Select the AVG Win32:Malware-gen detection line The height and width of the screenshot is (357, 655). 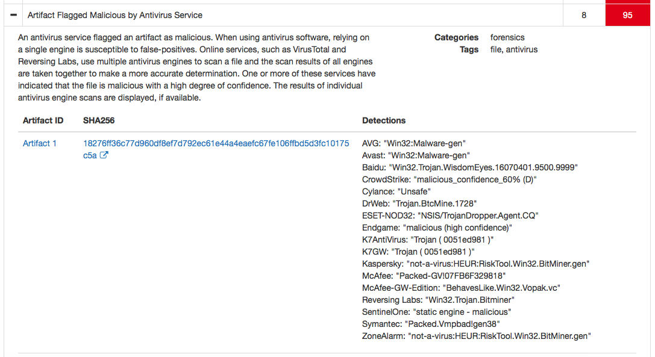click(x=414, y=143)
